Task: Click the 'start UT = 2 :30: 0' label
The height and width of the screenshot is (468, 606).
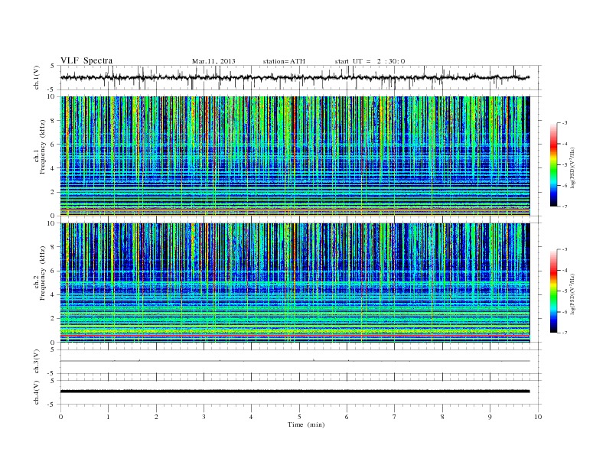Action: [x=370, y=61]
